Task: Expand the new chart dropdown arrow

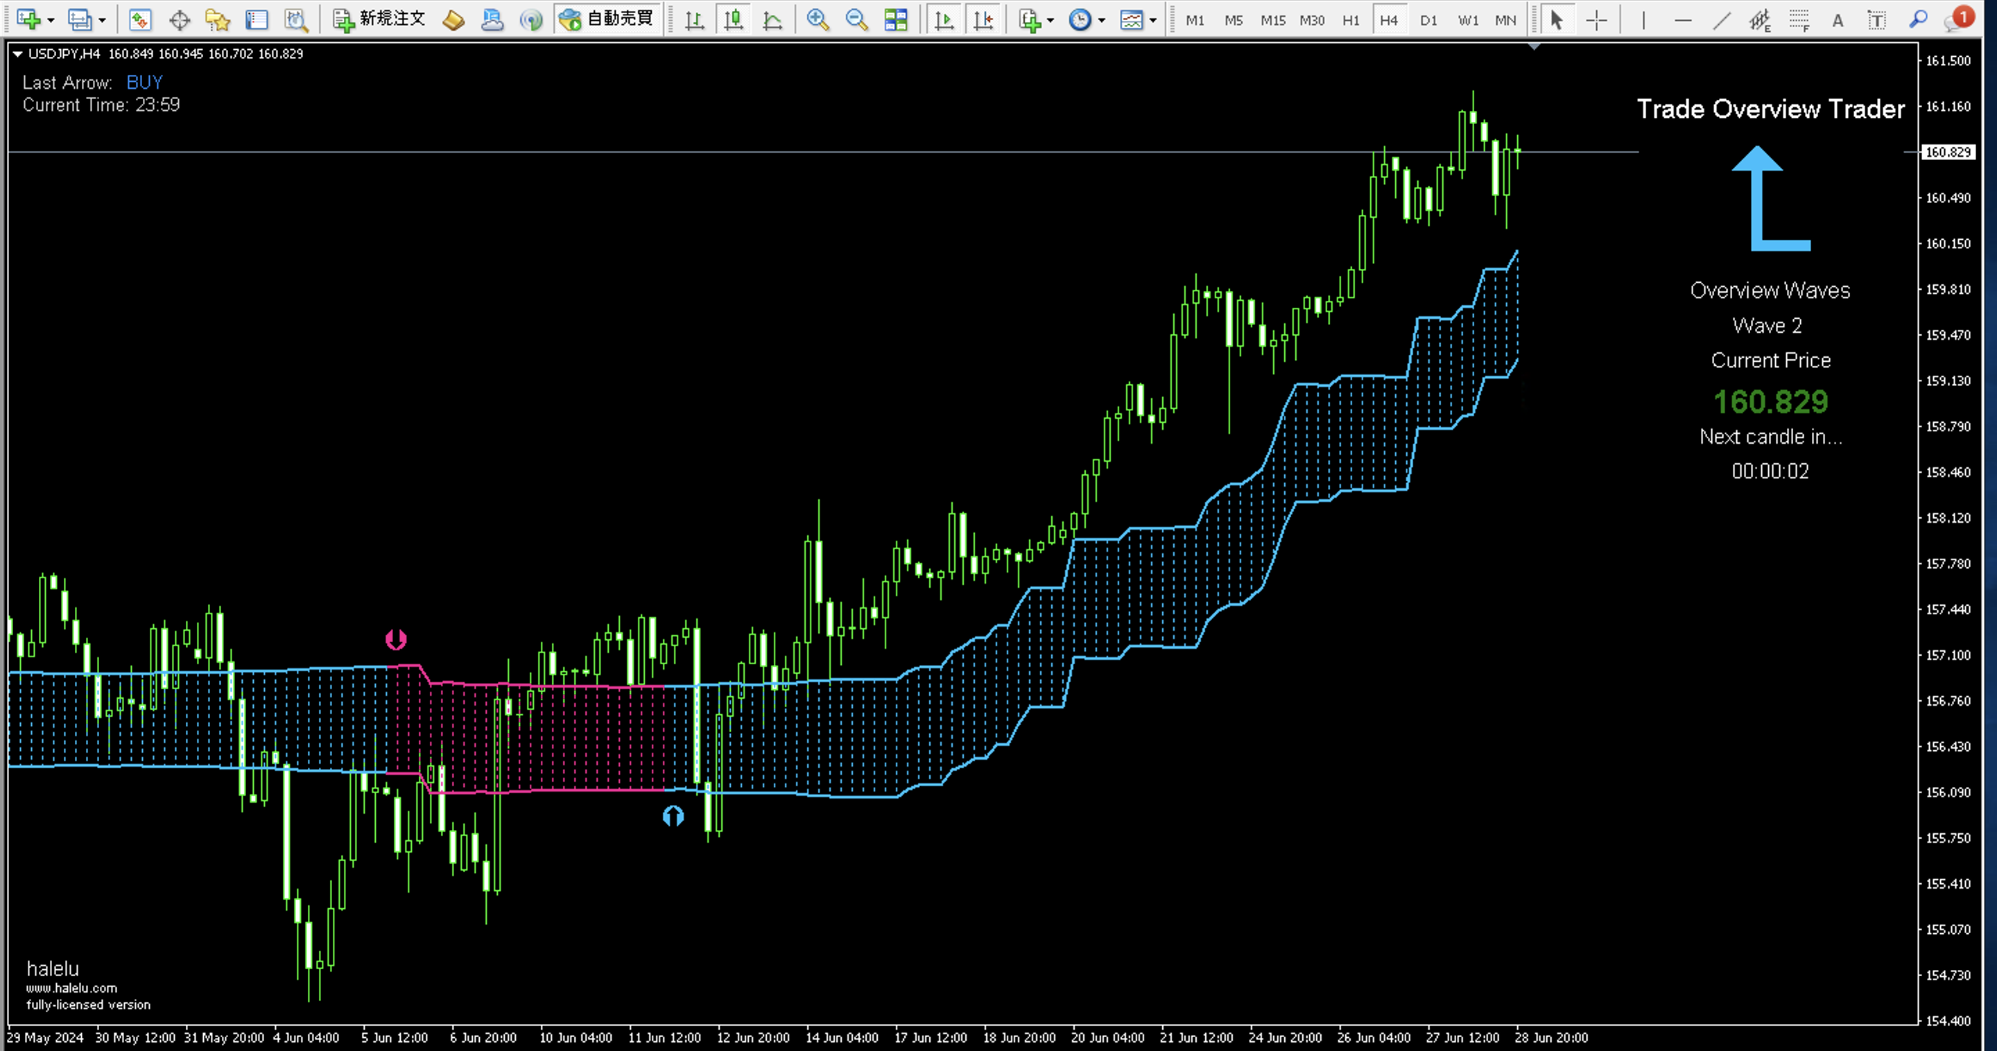Action: pyautogui.click(x=51, y=20)
